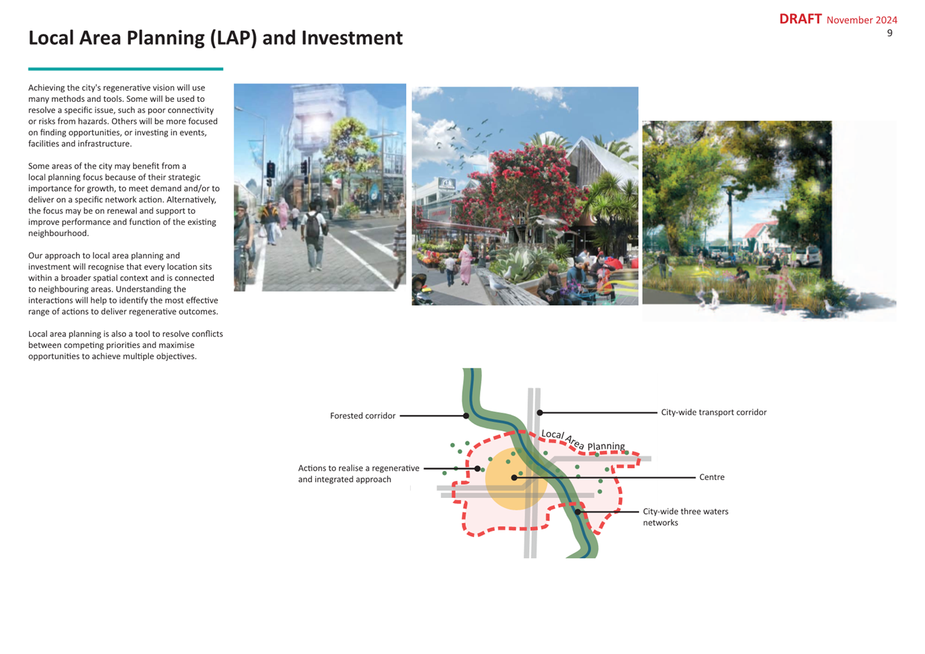Click the 'Forested corridor' diagram label
The image size is (925, 654).
(363, 416)
